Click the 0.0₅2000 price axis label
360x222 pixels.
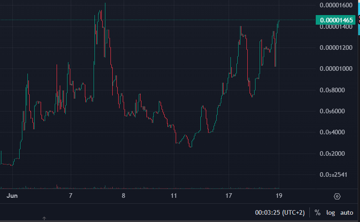[x=332, y=154]
